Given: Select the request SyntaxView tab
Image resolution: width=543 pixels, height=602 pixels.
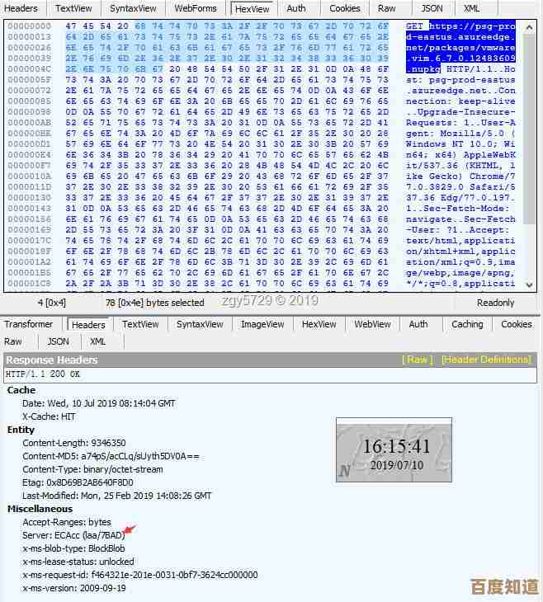Looking at the screenshot, I should [x=133, y=8].
